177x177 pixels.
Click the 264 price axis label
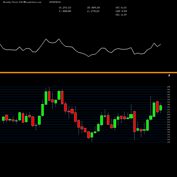169,114
